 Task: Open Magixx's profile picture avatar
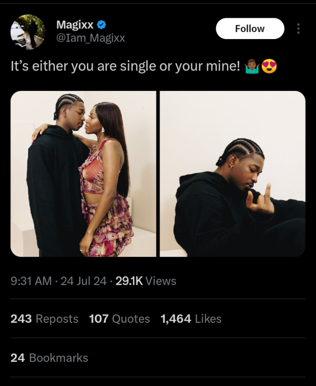tap(28, 32)
